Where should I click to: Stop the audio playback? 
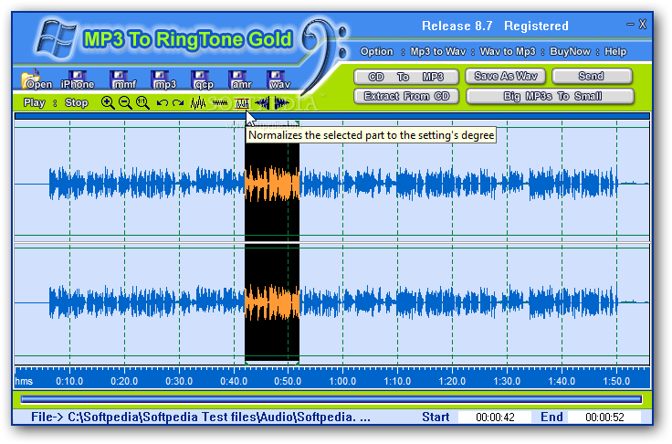[x=77, y=103]
